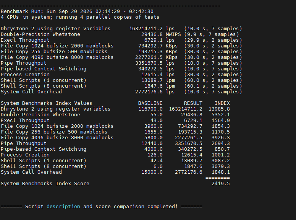Click the Pipe Throughput index value 2694.3

coord(221,143)
